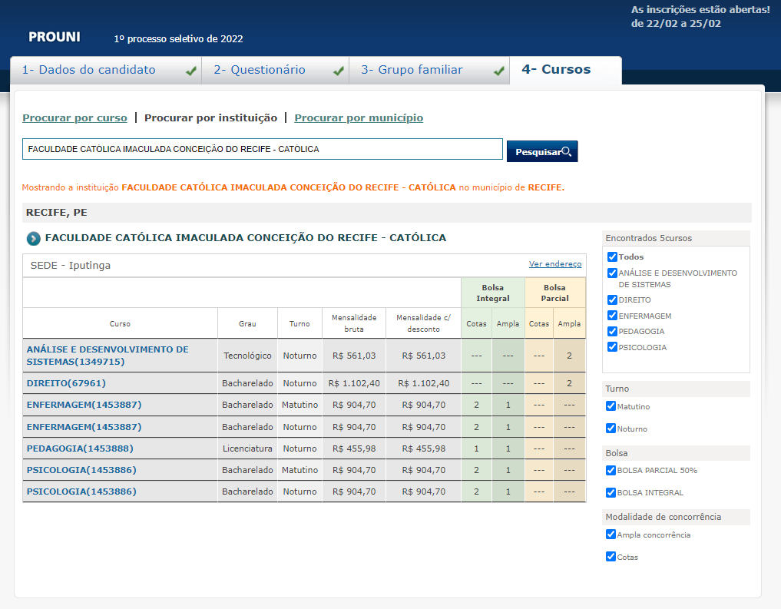
Task: Disable the PEDAGOGIA course filter
Action: (612, 331)
